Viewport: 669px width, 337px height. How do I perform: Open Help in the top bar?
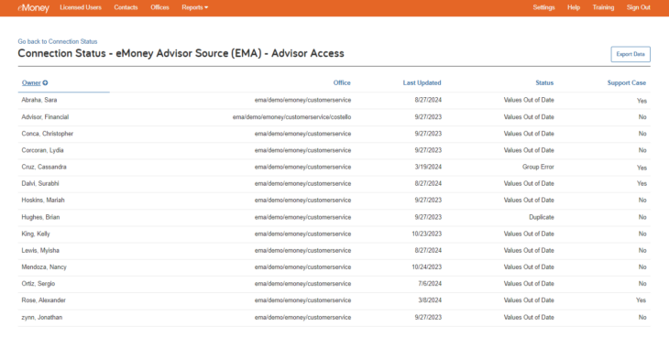(x=574, y=7)
